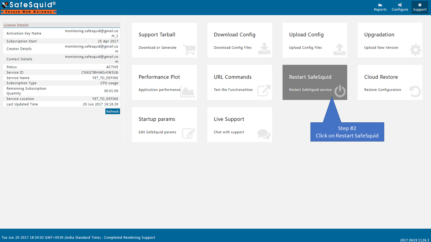Click Remaining Subscription Quantity value '00:01:00'
This screenshot has width=431, height=242.
point(111,91)
